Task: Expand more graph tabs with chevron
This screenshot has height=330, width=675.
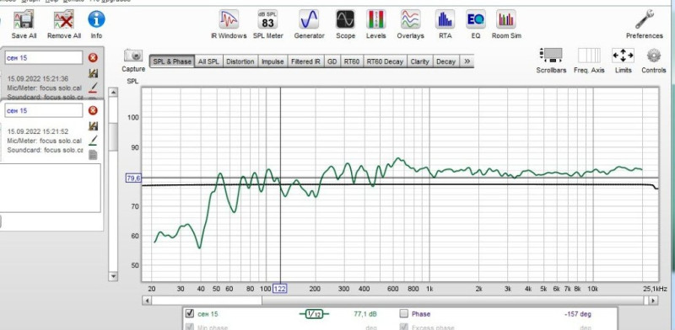Action: pos(467,61)
